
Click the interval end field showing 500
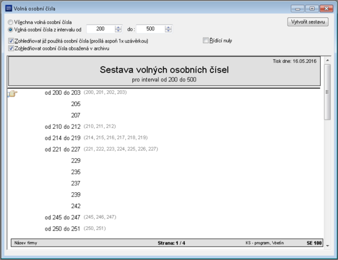151,29
